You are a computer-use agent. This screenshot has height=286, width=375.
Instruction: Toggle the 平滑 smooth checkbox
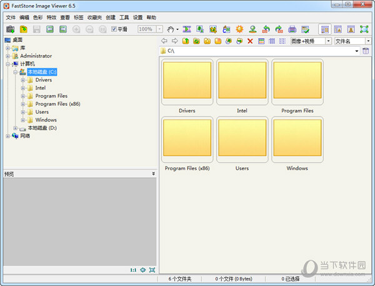coord(114,29)
